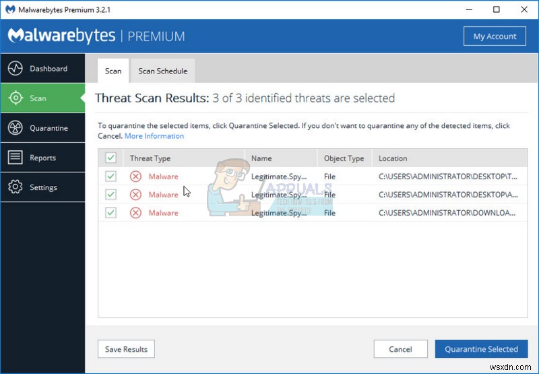Sort by the Name column header
The width and height of the screenshot is (539, 374).
click(x=281, y=158)
